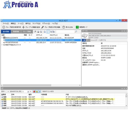Click the グループ設定の新規作成 toolbar icon
Viewport: 128px width, 128px height.
pyautogui.click(x=4, y=27)
